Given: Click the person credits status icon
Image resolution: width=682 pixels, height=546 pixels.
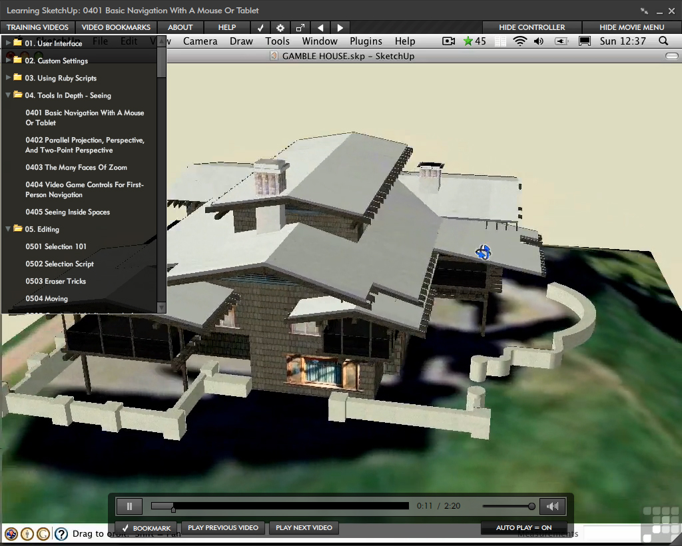Looking at the screenshot, I should point(27,534).
